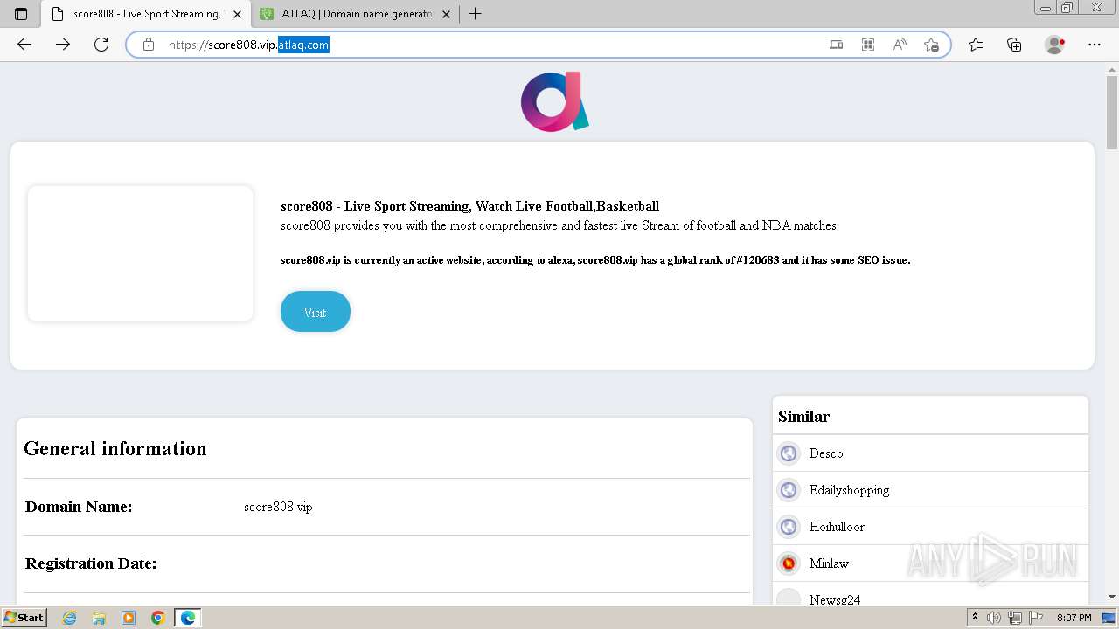Open File Explorer from taskbar
1119x629 pixels.
99,618
